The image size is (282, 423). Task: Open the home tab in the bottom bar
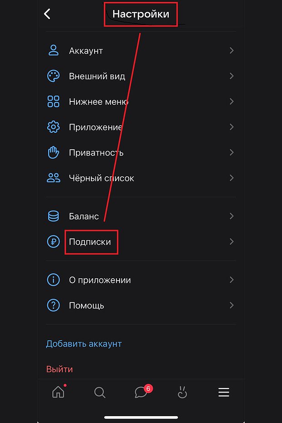pos(58,392)
